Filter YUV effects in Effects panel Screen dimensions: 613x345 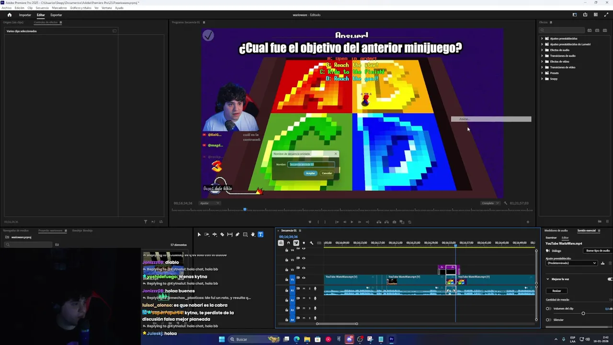click(605, 30)
